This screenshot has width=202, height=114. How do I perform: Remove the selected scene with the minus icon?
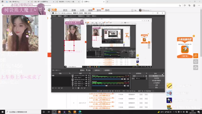(x=56, y=88)
